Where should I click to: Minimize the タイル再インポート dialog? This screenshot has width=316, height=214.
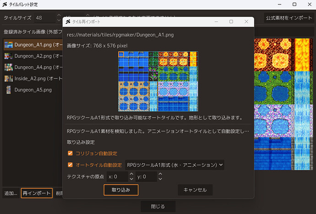pos(216,22)
